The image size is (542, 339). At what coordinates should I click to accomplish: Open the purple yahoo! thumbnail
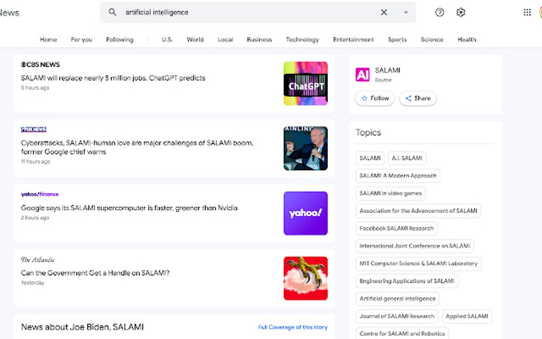(x=306, y=213)
